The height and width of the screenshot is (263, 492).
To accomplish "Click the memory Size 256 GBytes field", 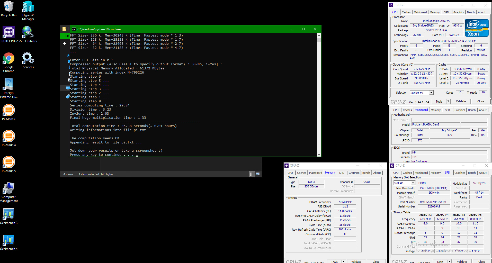I will coord(311,186).
